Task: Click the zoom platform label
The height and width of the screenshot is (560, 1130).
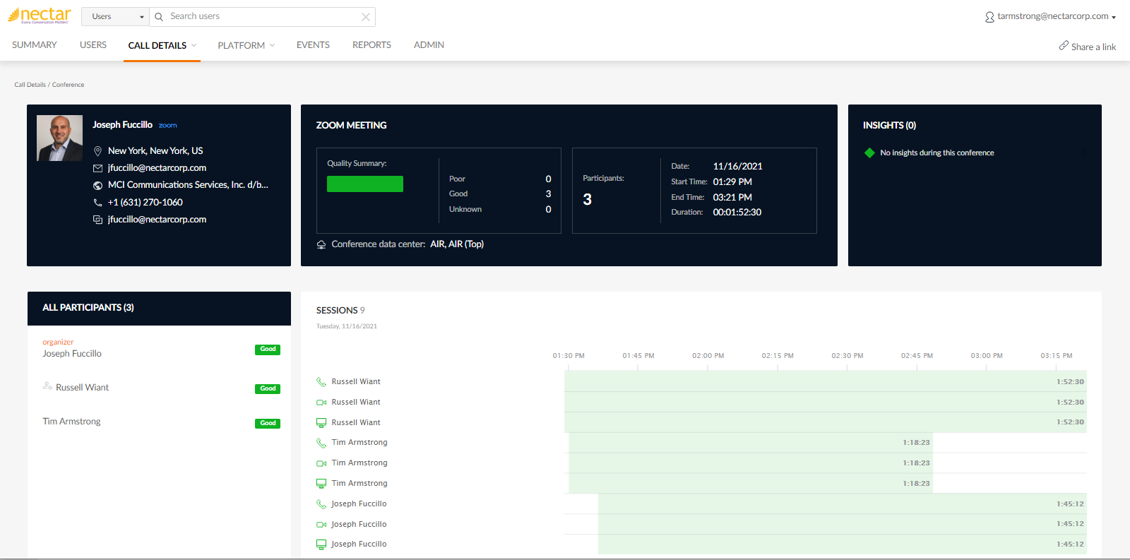Action: point(167,125)
